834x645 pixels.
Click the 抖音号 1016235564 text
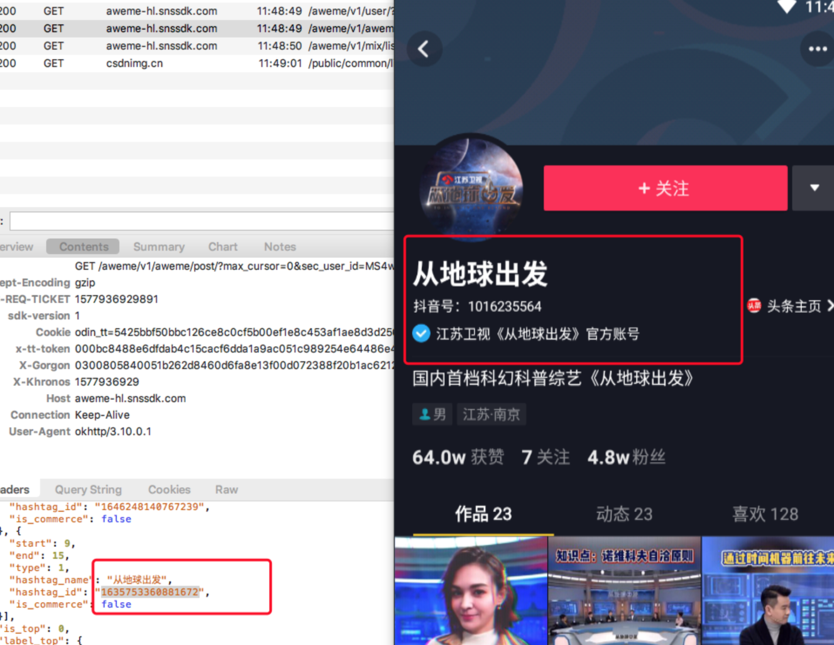point(477,306)
